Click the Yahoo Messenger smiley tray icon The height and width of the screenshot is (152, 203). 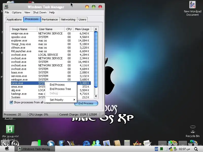[166, 149]
